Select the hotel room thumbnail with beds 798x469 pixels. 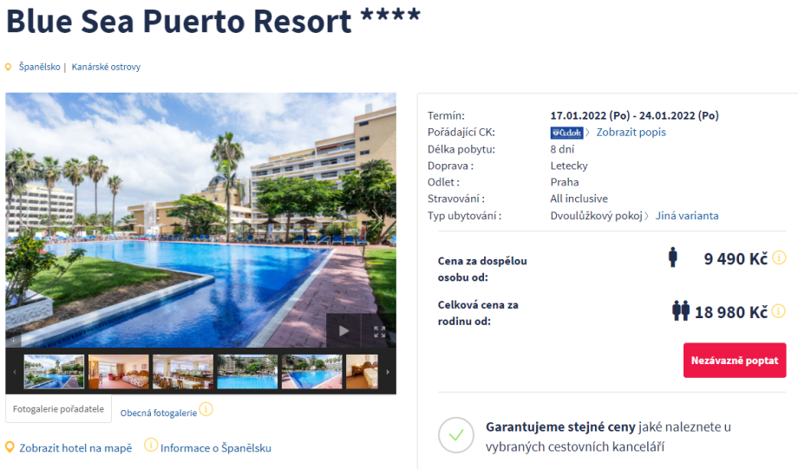point(119,372)
